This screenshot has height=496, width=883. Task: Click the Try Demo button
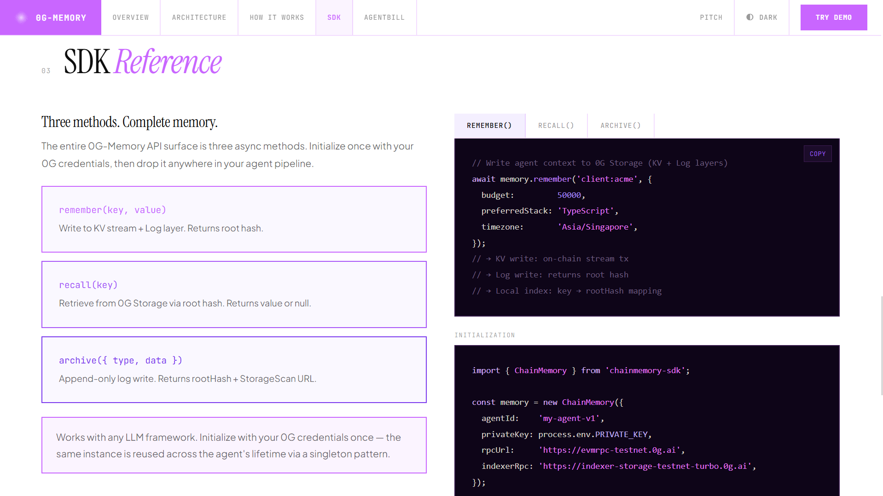(x=834, y=17)
